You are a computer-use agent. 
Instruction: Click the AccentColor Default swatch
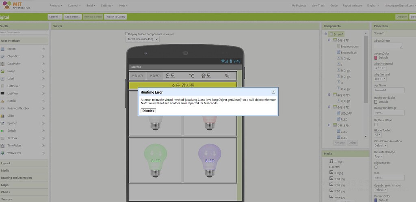pos(376,58)
